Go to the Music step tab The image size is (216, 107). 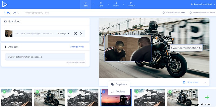[x=116, y=4]
